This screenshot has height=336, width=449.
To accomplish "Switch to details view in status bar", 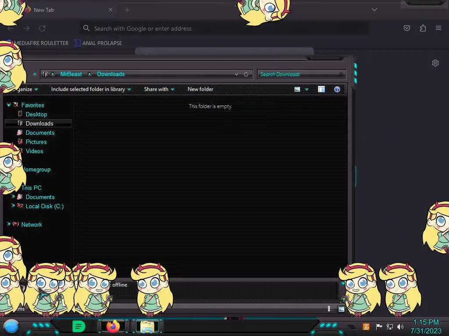I will tap(329, 308).
